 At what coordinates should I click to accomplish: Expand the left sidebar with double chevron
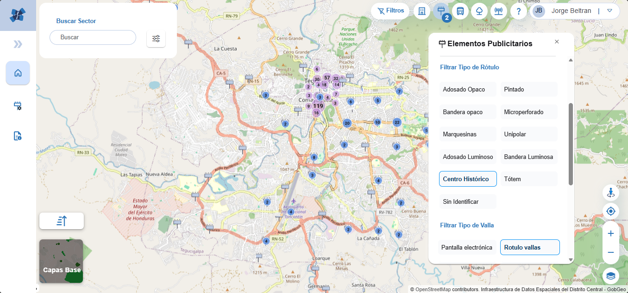tap(18, 44)
